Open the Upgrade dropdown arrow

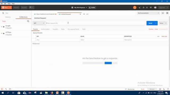click(x=167, y=8)
